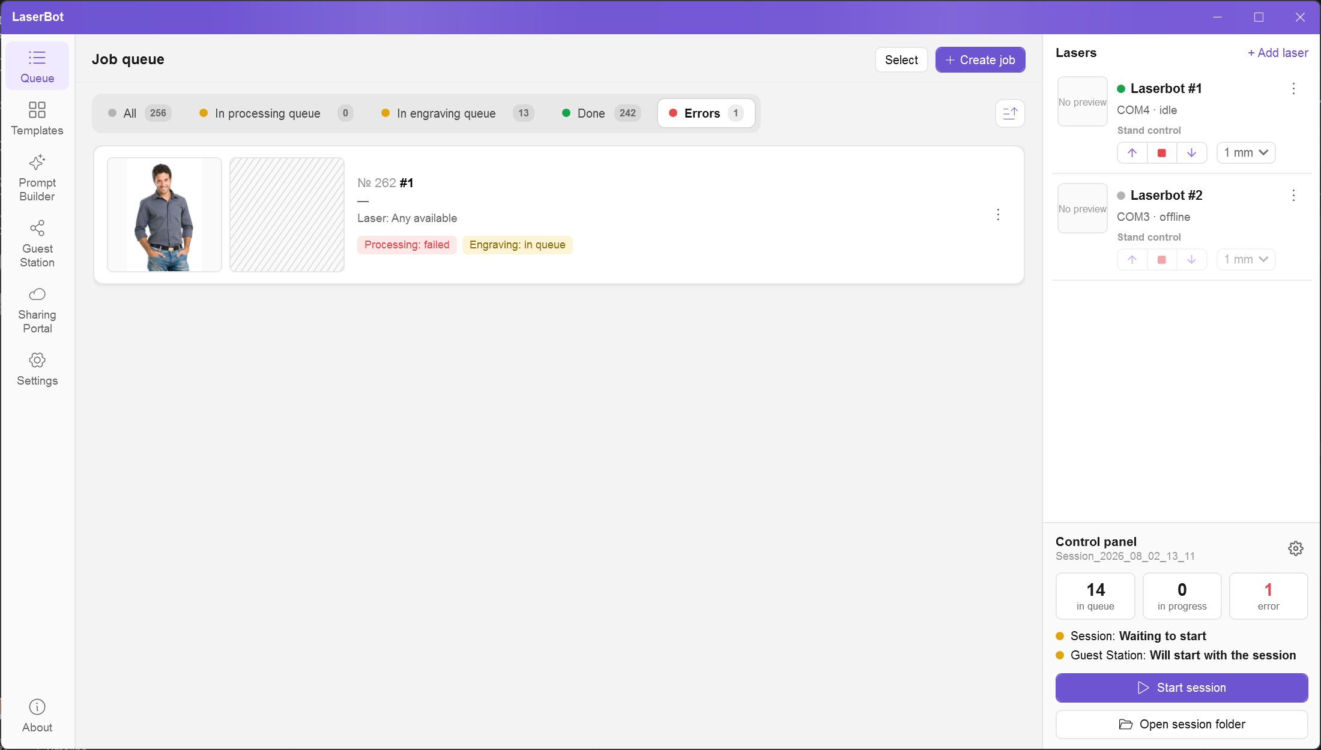The height and width of the screenshot is (750, 1321).
Task: Switch to the All jobs tab
Action: 139,113
